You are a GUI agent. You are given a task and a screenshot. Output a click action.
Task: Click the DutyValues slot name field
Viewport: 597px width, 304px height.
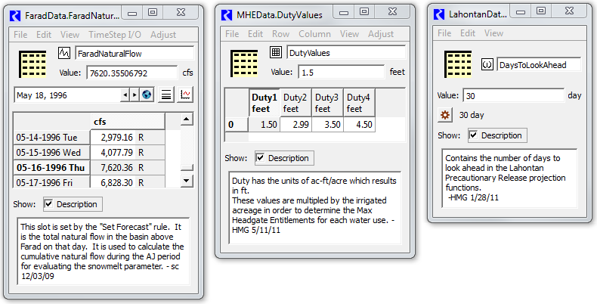pos(346,53)
